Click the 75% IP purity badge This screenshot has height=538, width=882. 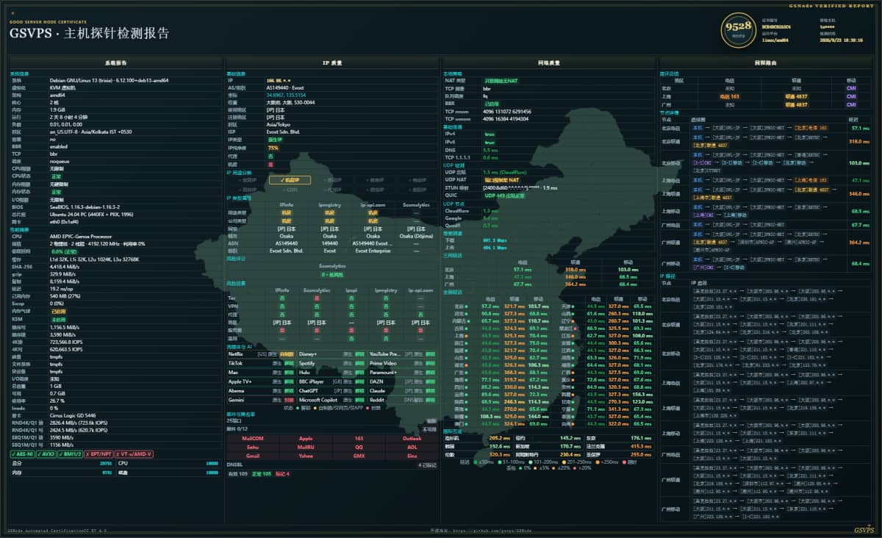point(273,148)
